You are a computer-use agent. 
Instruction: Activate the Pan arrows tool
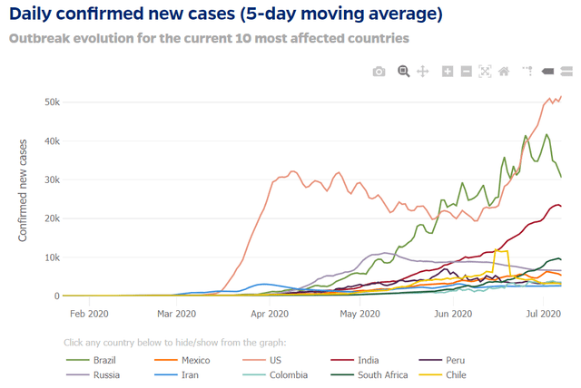point(422,71)
